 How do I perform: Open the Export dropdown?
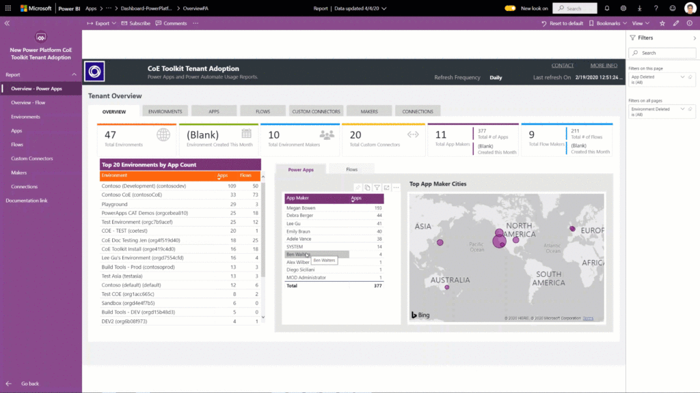[101, 23]
